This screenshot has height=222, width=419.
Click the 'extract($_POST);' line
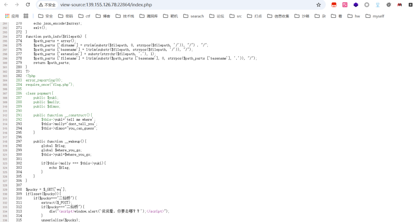coord(57,202)
